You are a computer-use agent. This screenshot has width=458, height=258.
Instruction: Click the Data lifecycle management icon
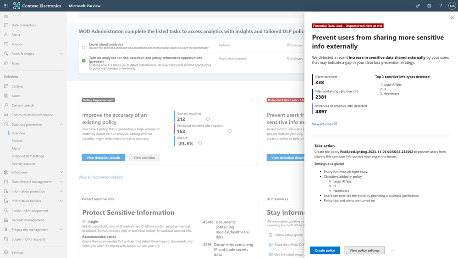pyautogui.click(x=6, y=182)
